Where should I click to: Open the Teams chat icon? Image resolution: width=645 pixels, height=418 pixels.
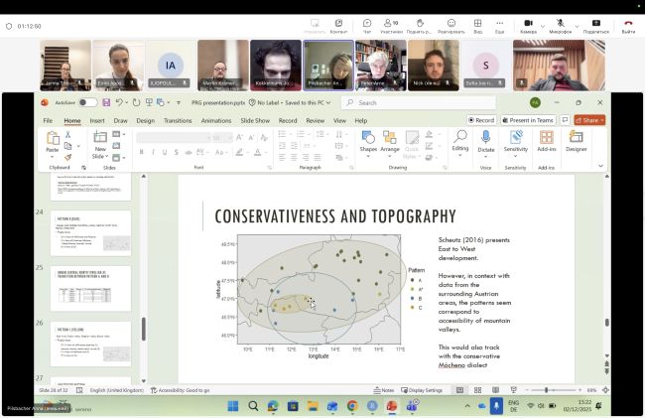[x=367, y=22]
